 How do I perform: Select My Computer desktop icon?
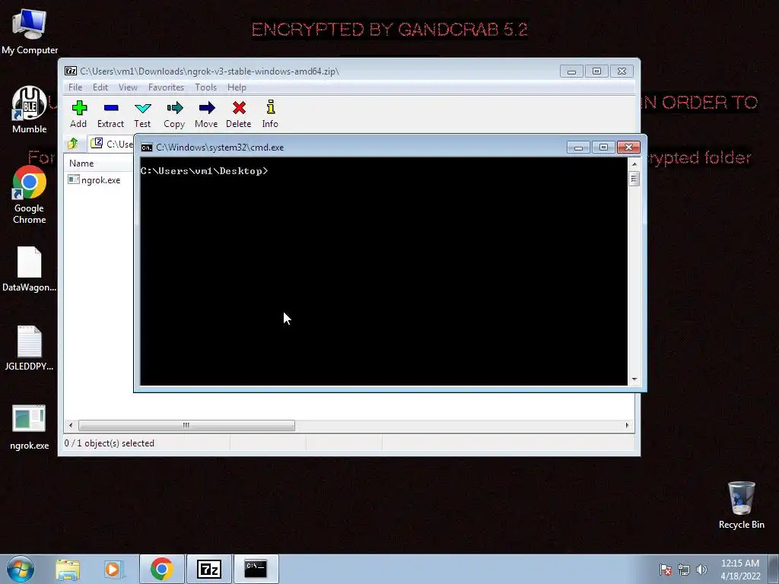[30, 32]
